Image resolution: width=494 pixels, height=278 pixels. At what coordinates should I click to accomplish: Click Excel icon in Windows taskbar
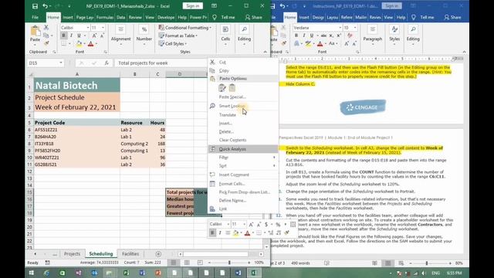(254, 273)
